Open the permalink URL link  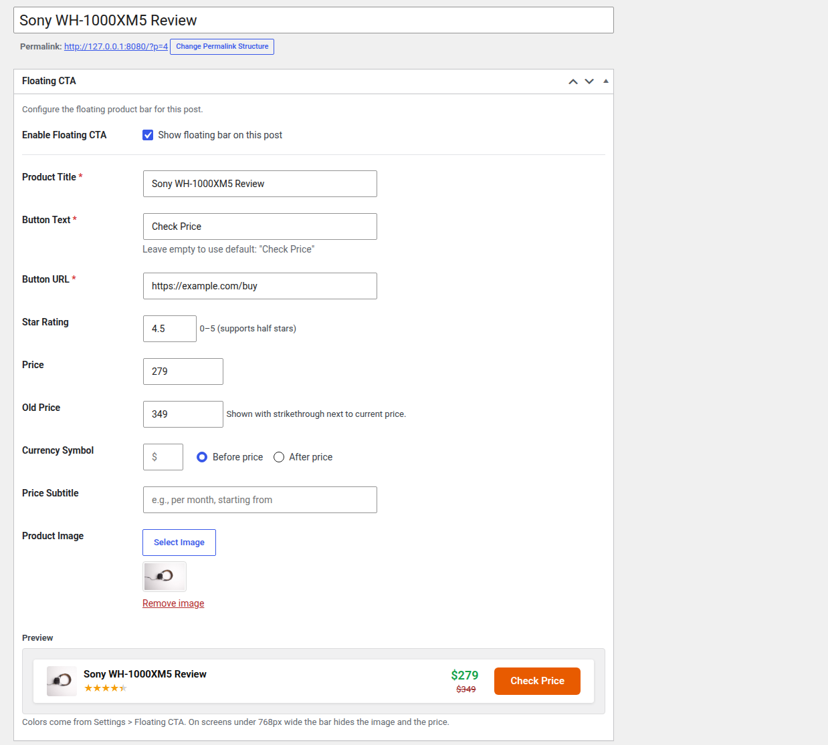point(116,47)
